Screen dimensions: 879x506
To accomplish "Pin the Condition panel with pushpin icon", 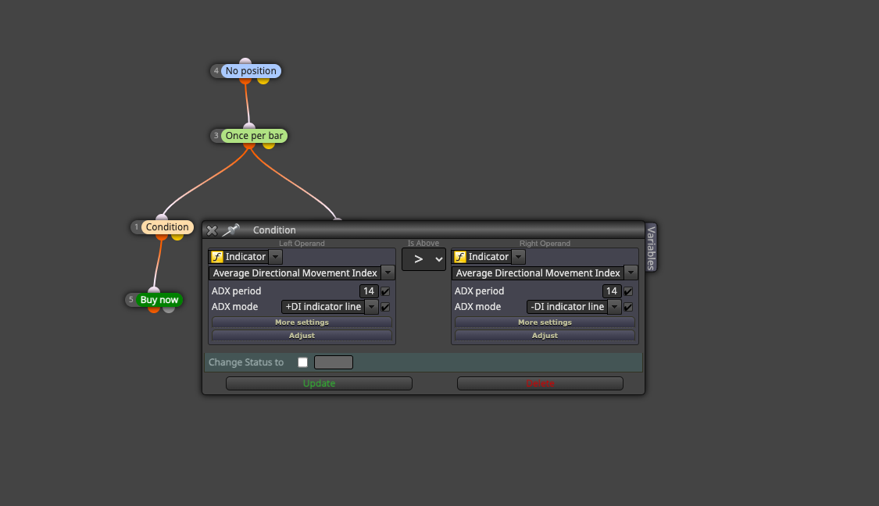I will pos(231,230).
